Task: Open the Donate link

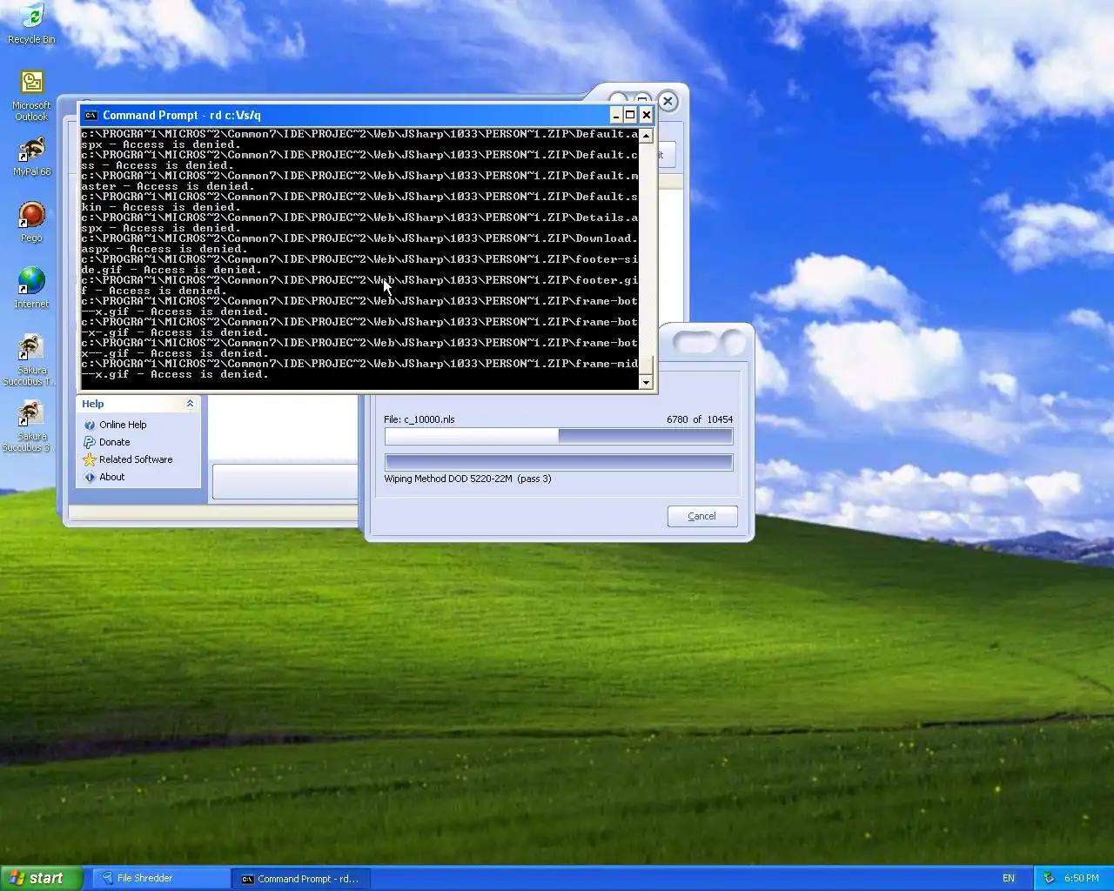Action: tap(114, 442)
